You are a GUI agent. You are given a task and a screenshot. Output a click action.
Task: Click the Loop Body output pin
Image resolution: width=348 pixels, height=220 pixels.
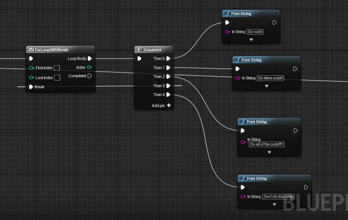pyautogui.click(x=90, y=58)
